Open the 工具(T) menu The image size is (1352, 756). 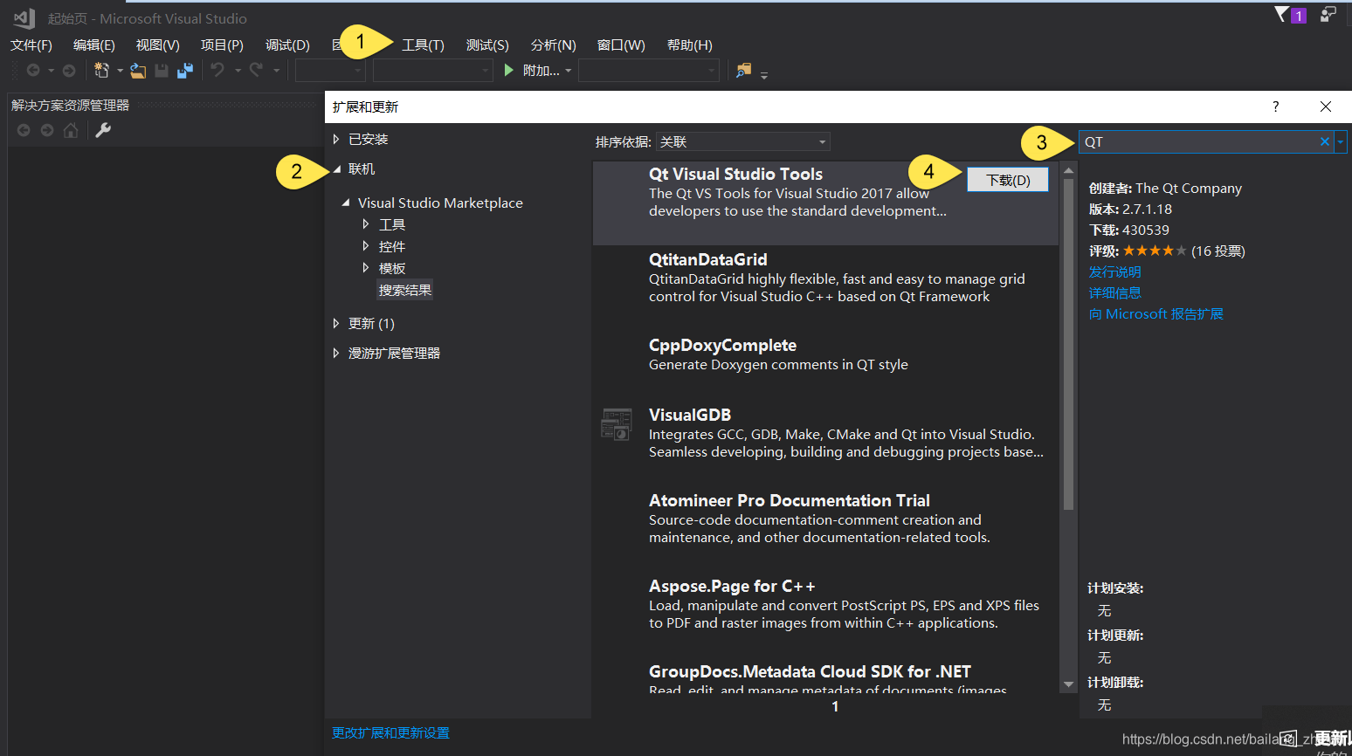tap(423, 45)
